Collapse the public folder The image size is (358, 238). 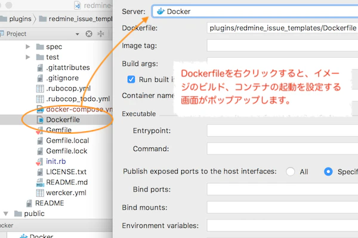tap(6, 214)
